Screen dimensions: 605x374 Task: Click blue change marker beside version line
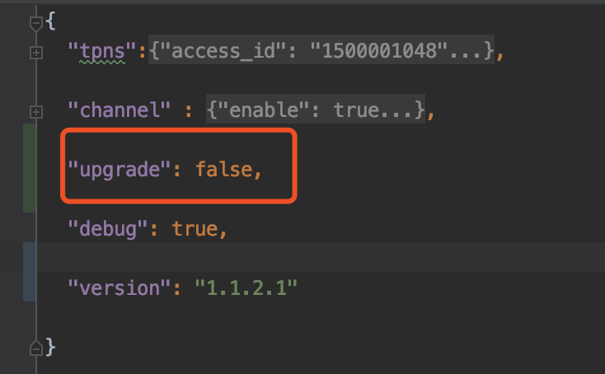29,272
